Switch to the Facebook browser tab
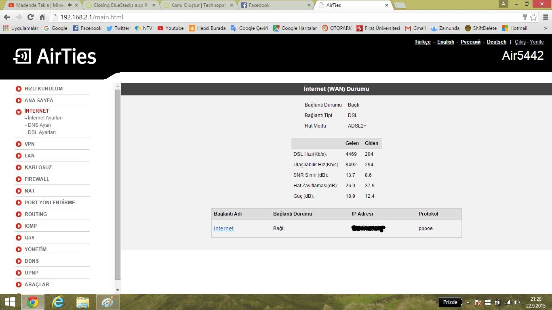This screenshot has width=552, height=310. point(276,5)
